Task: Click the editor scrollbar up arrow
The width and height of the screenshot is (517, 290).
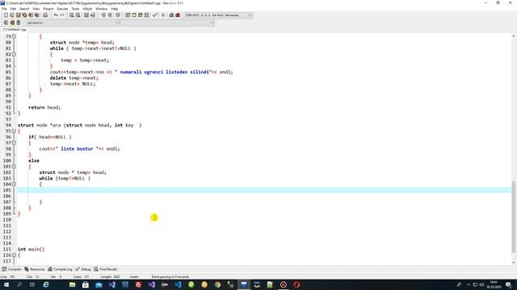Action: (514, 35)
